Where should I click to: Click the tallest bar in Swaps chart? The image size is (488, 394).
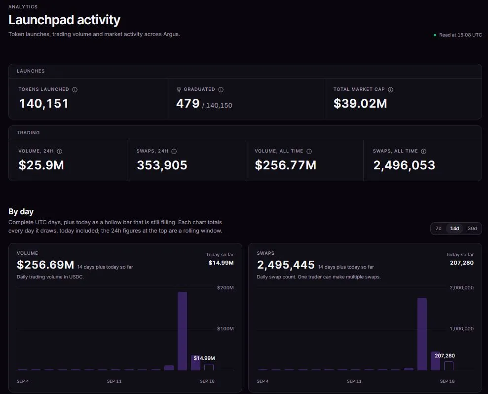coord(422,334)
